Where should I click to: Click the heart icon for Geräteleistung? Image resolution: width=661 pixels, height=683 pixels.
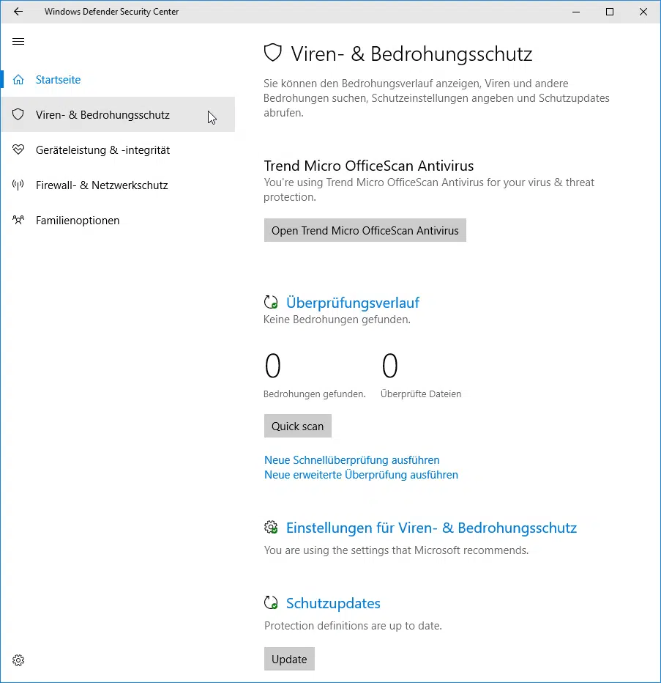18,150
